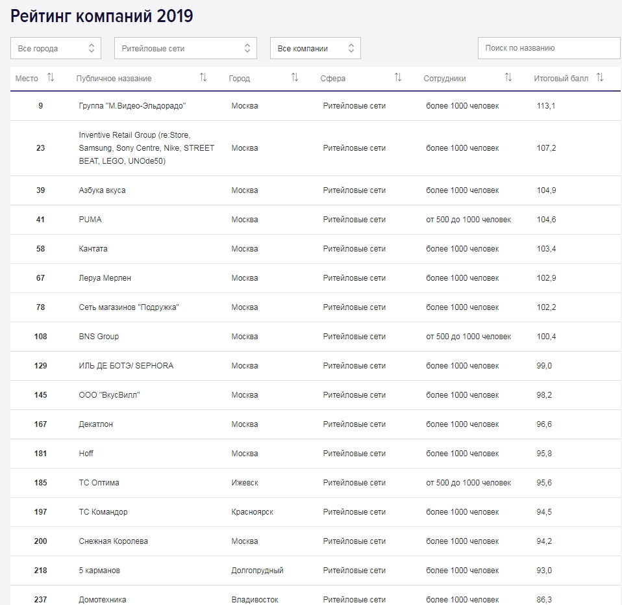
Task: Sort table by Место column arrows
Action: [x=51, y=78]
